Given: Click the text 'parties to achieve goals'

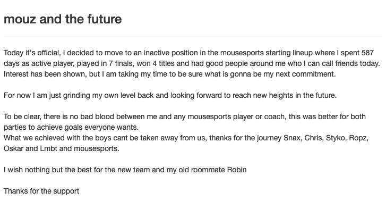Looking at the screenshot, I should pos(43,127).
